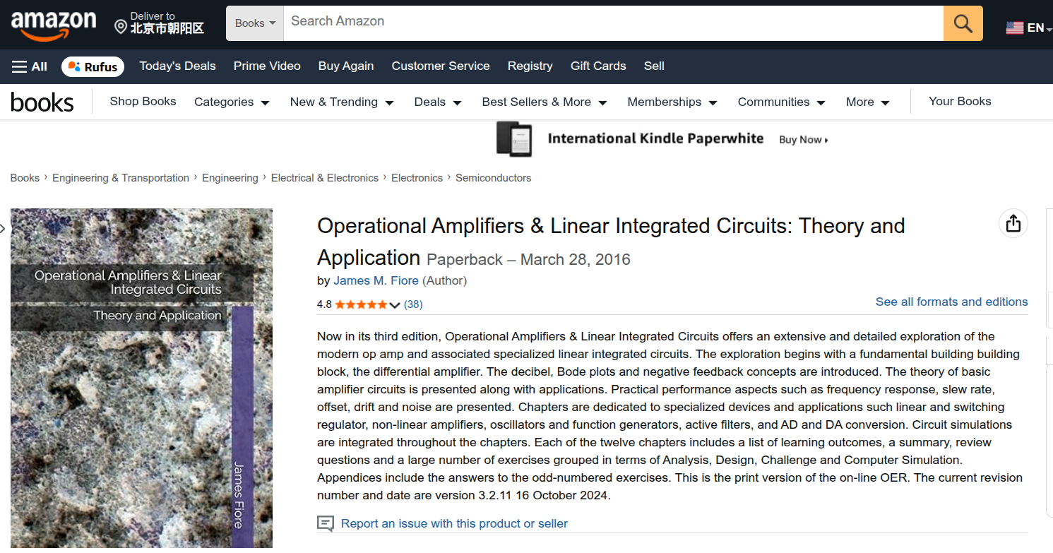Click the share icon beside title
1053x553 pixels.
1013,223
